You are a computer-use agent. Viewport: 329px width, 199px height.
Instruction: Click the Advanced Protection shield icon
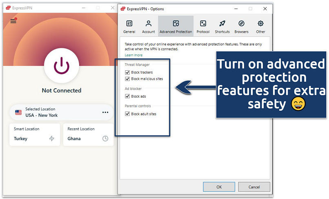pyautogui.click(x=176, y=23)
